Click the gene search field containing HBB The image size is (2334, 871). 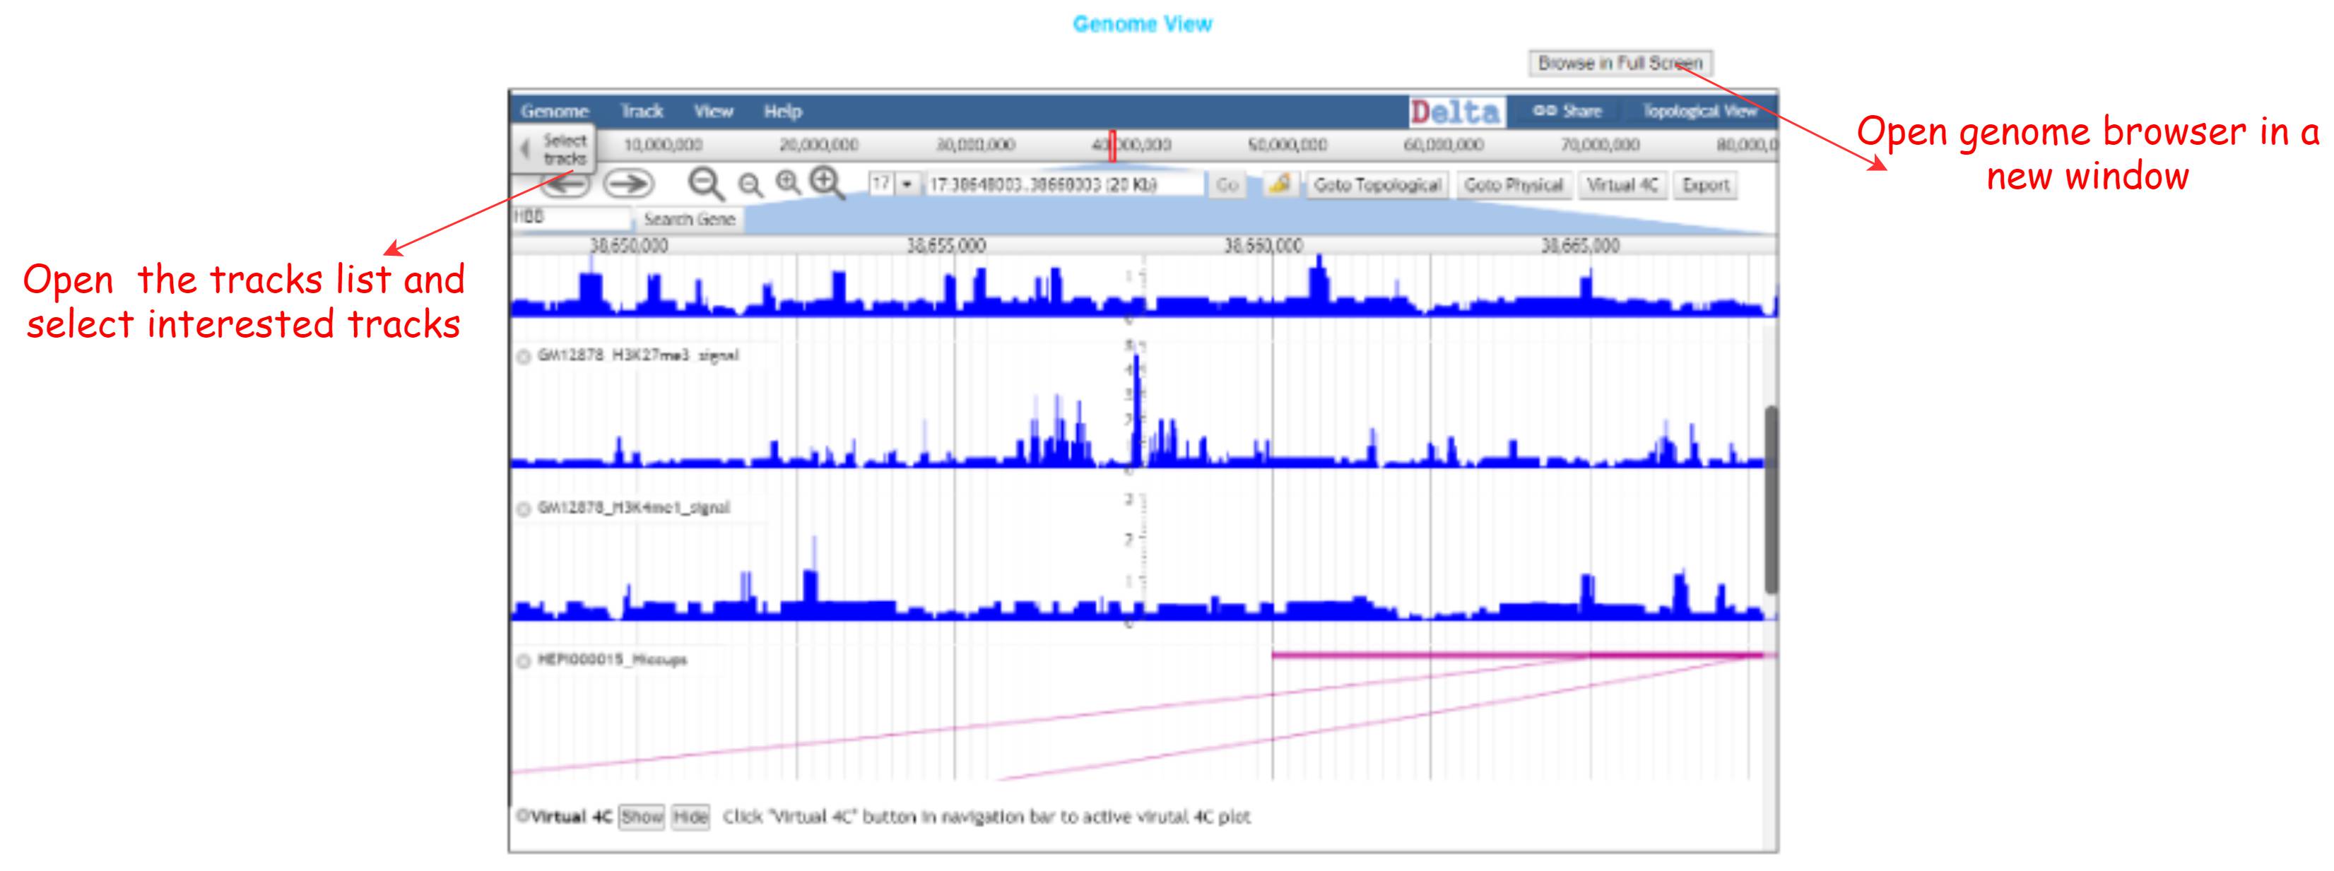pos(572,218)
